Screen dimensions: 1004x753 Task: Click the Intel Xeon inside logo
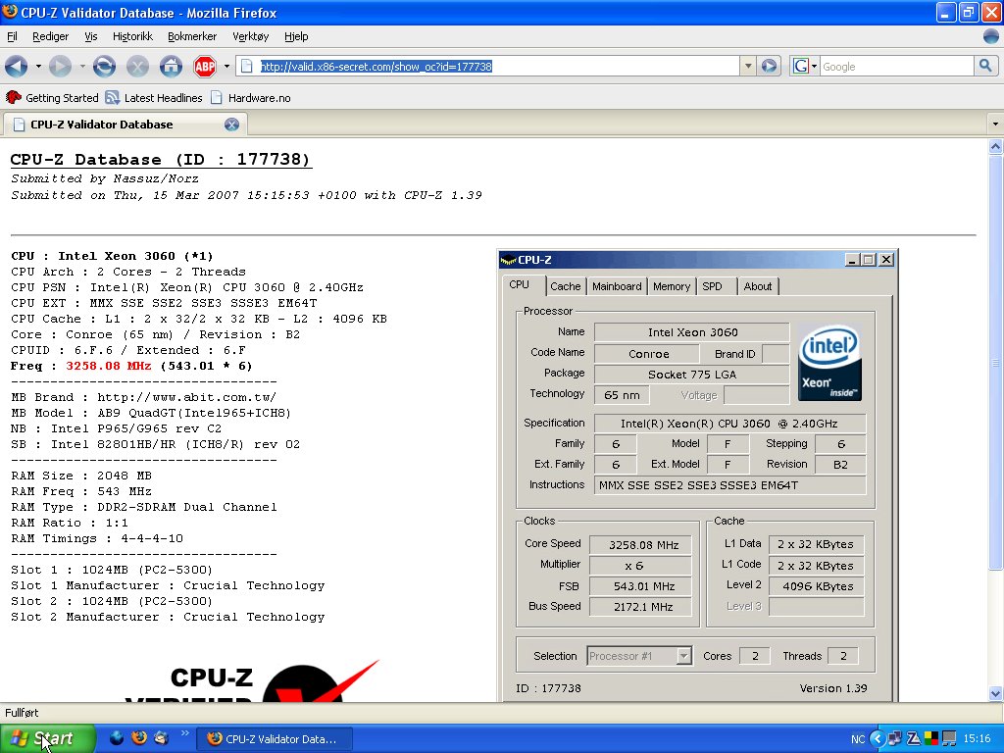pyautogui.click(x=829, y=362)
